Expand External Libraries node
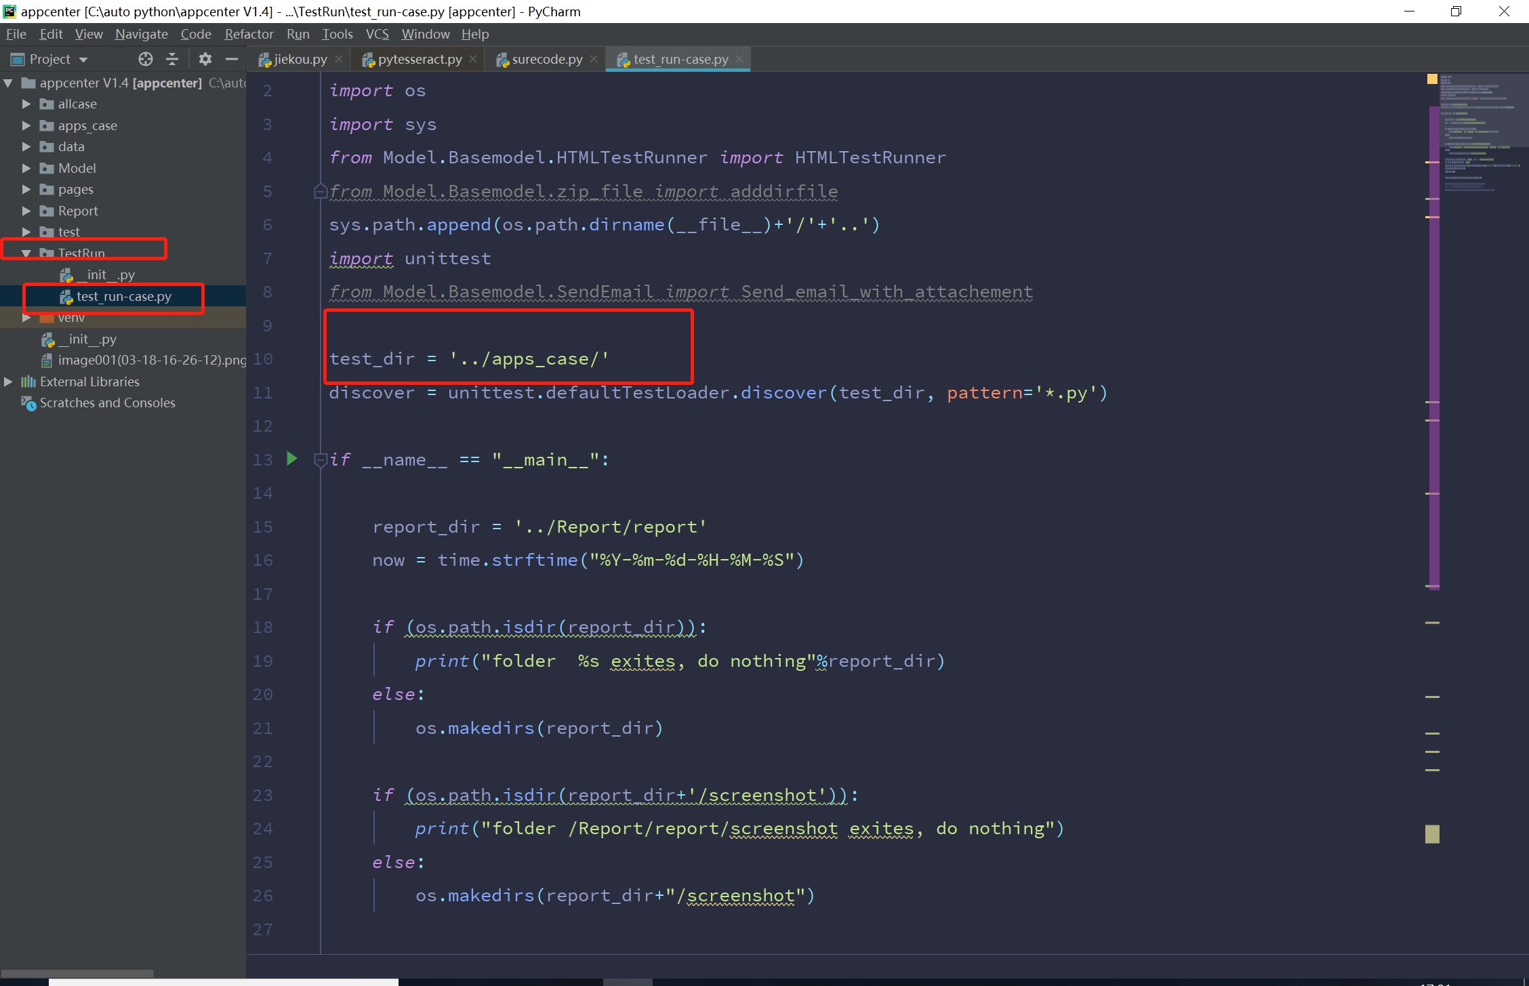 click(8, 382)
